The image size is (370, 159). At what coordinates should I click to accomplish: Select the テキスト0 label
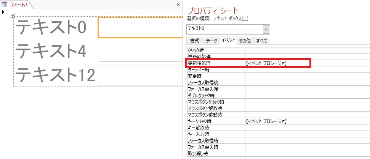pos(51,28)
